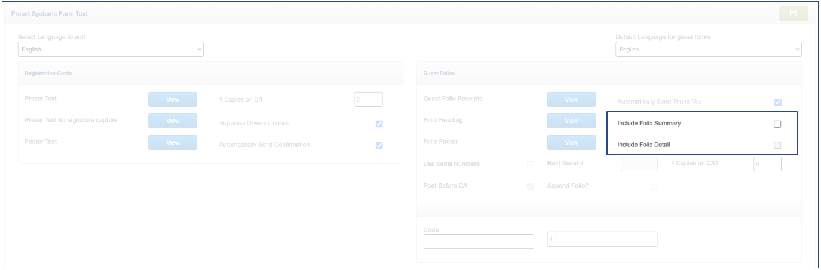The image size is (821, 270).
Task: Expand Default Language for guest forms dropdown
Action: 708,50
